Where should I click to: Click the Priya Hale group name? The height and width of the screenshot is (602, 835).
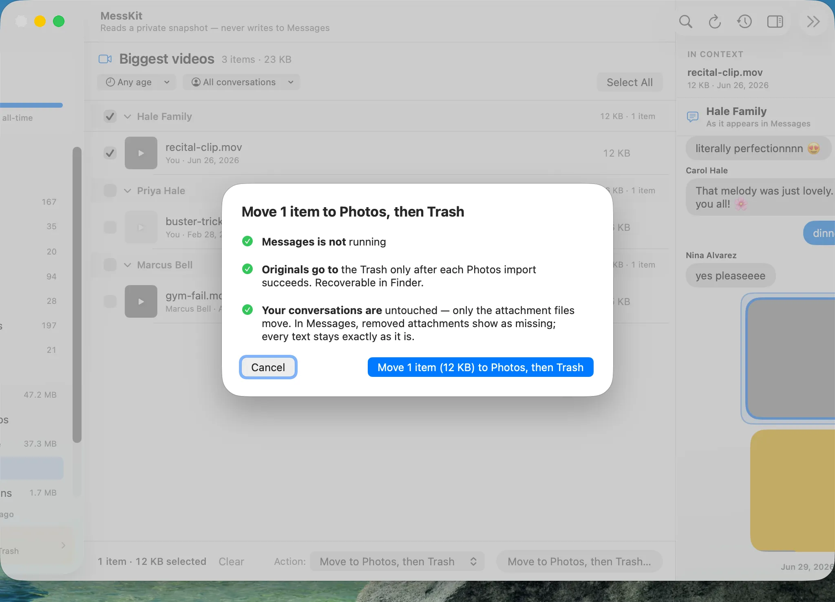pos(161,190)
